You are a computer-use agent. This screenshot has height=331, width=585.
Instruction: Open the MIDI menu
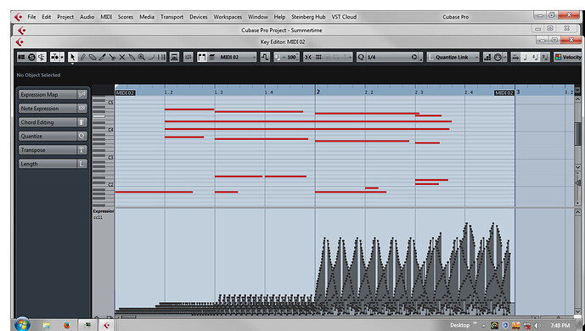(x=106, y=17)
